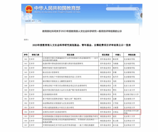Screen dimensions: 158x132
Task: Click the 序号 column header
Action: pyautogui.click(x=26, y=55)
